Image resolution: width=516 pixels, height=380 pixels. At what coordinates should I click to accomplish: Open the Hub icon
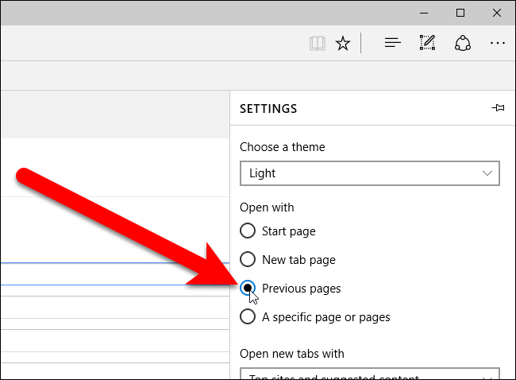pos(391,43)
